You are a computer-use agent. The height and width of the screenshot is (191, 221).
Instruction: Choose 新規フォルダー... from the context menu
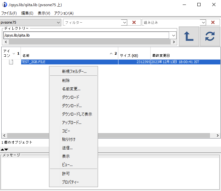[73, 72]
